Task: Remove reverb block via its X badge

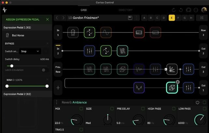Action: 177,82
